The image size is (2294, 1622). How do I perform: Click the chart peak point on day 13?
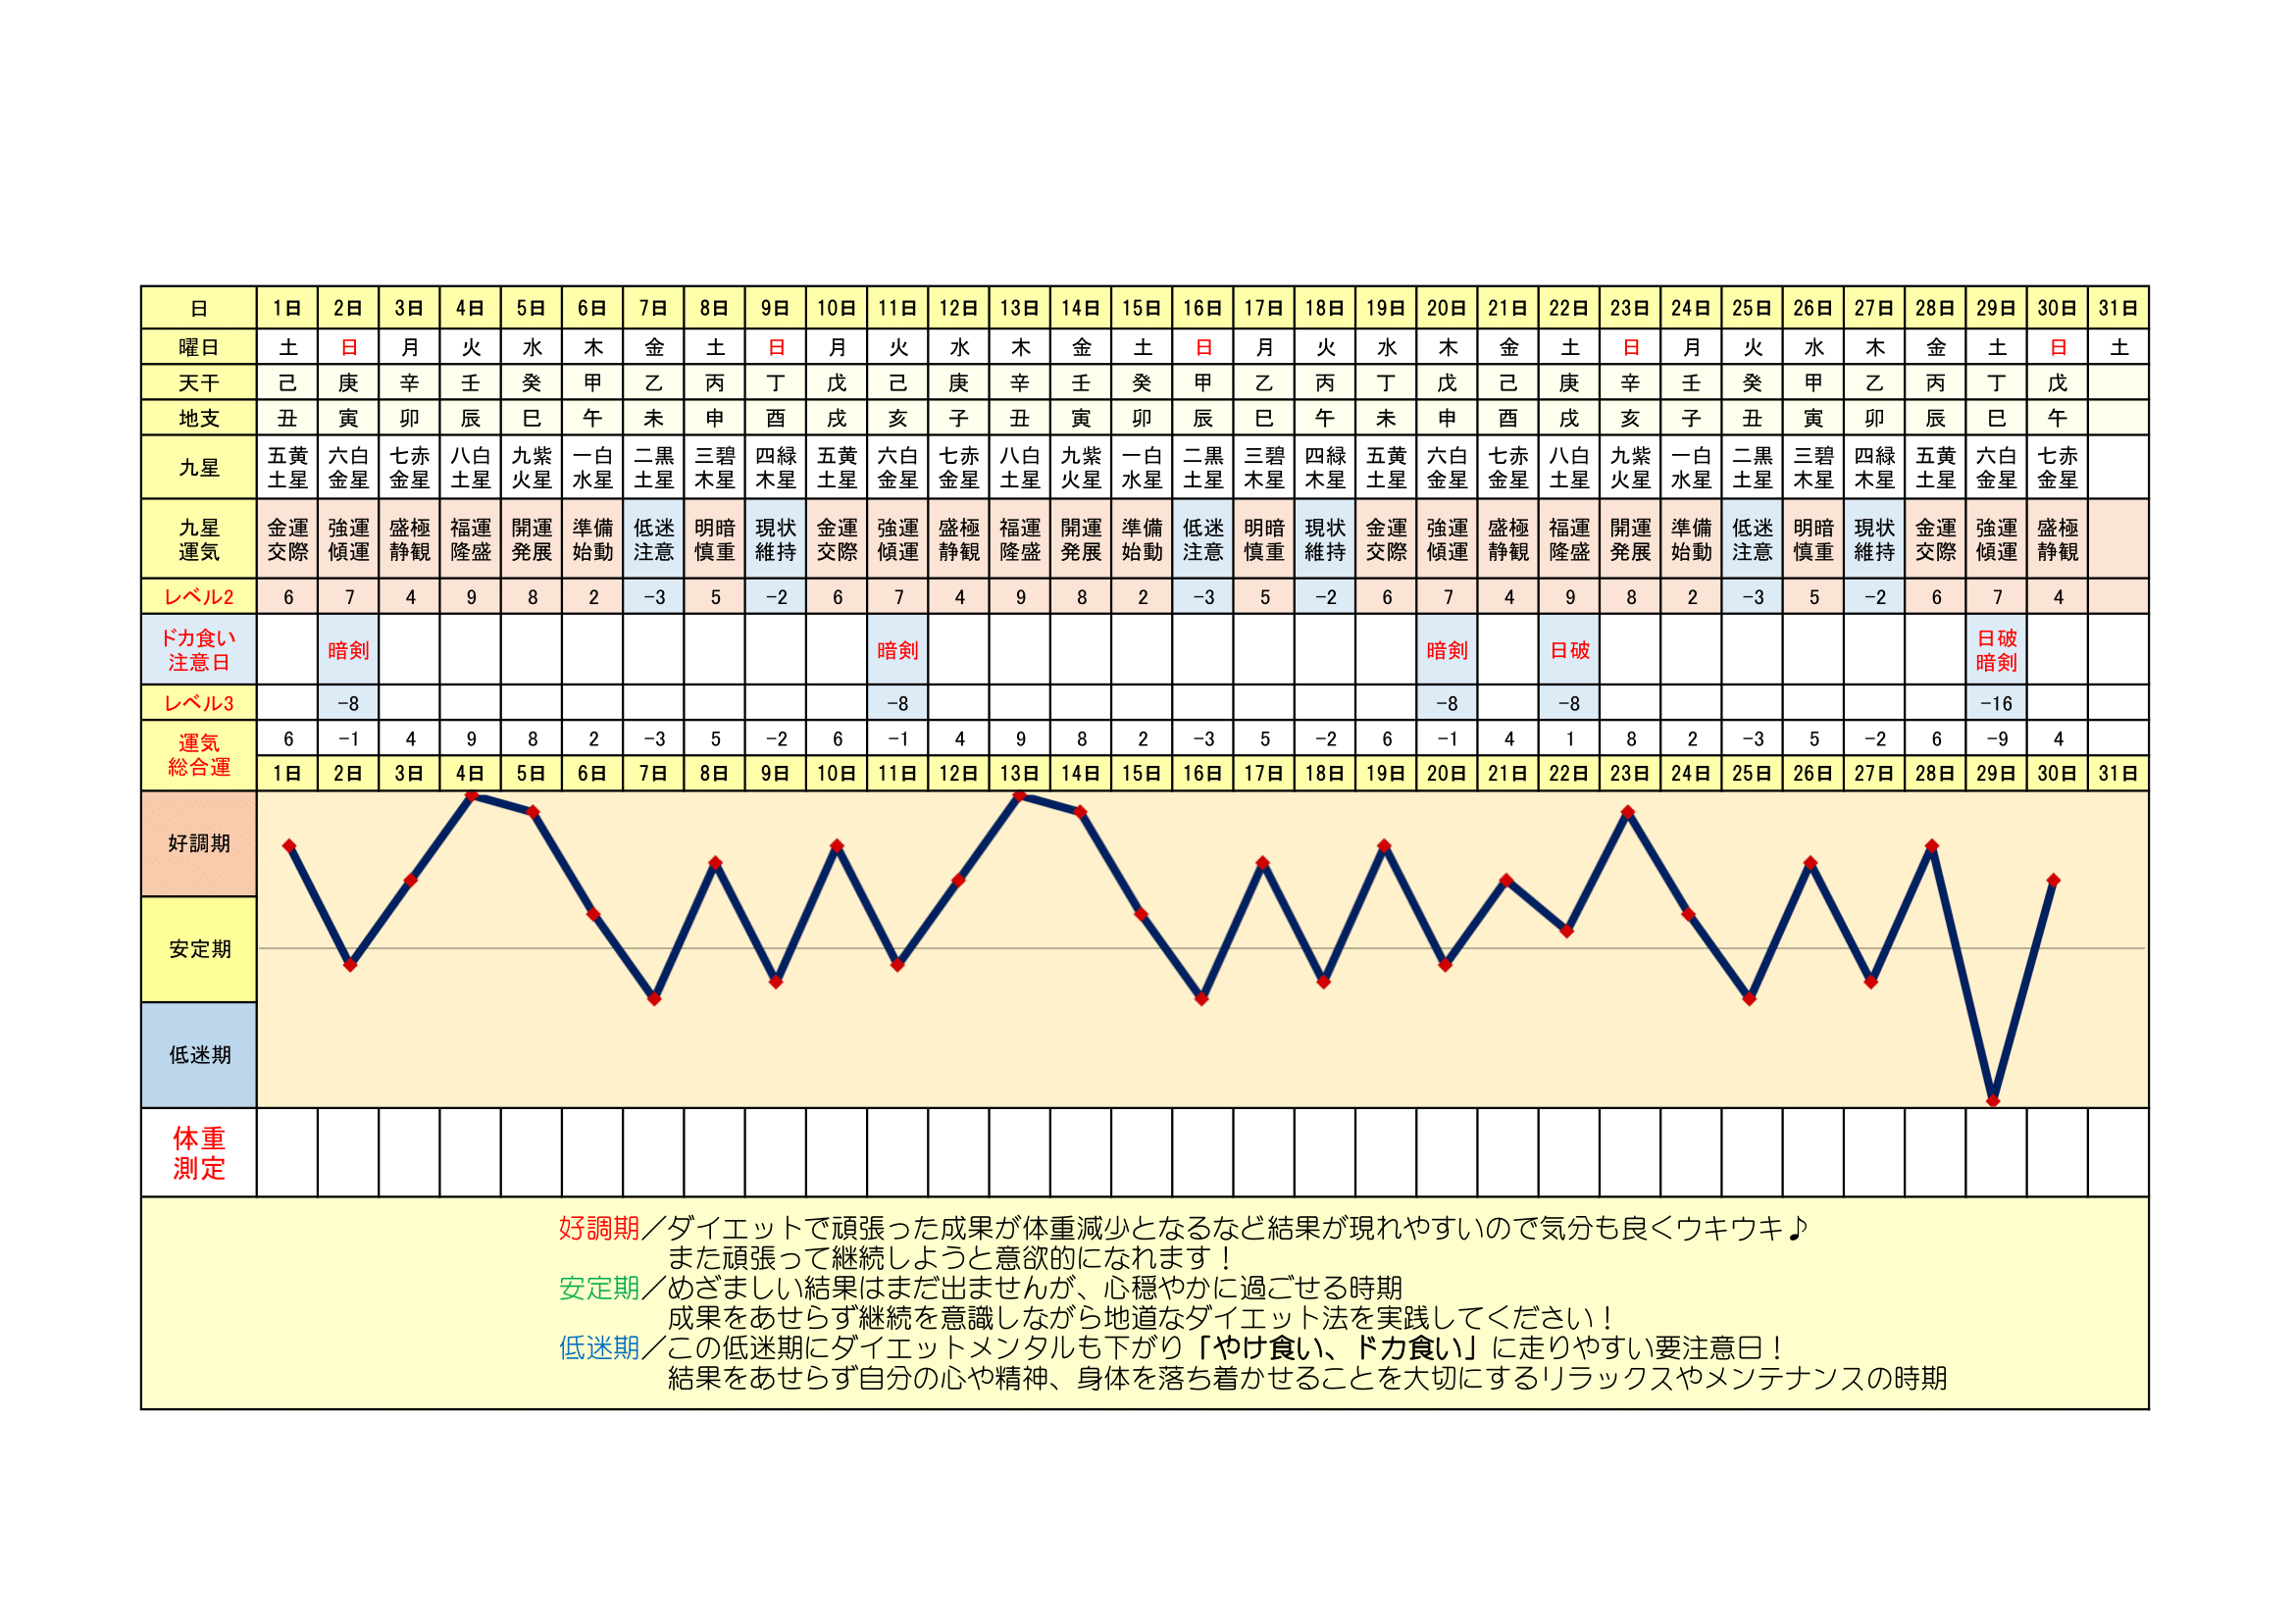[1019, 796]
